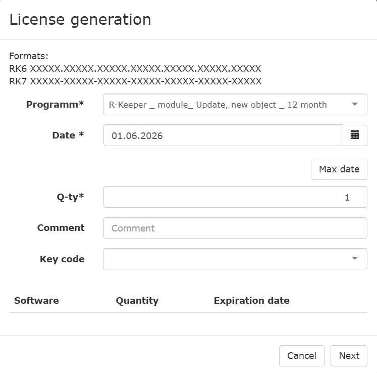Expand the Programm dropdown arrow
This screenshot has width=377, height=373.
[355, 105]
